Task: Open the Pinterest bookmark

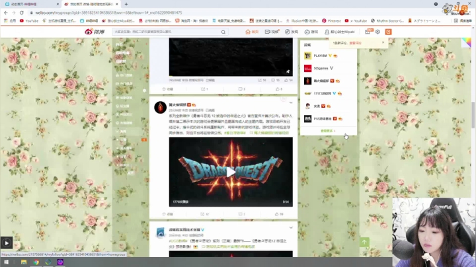Action: (x=331, y=21)
